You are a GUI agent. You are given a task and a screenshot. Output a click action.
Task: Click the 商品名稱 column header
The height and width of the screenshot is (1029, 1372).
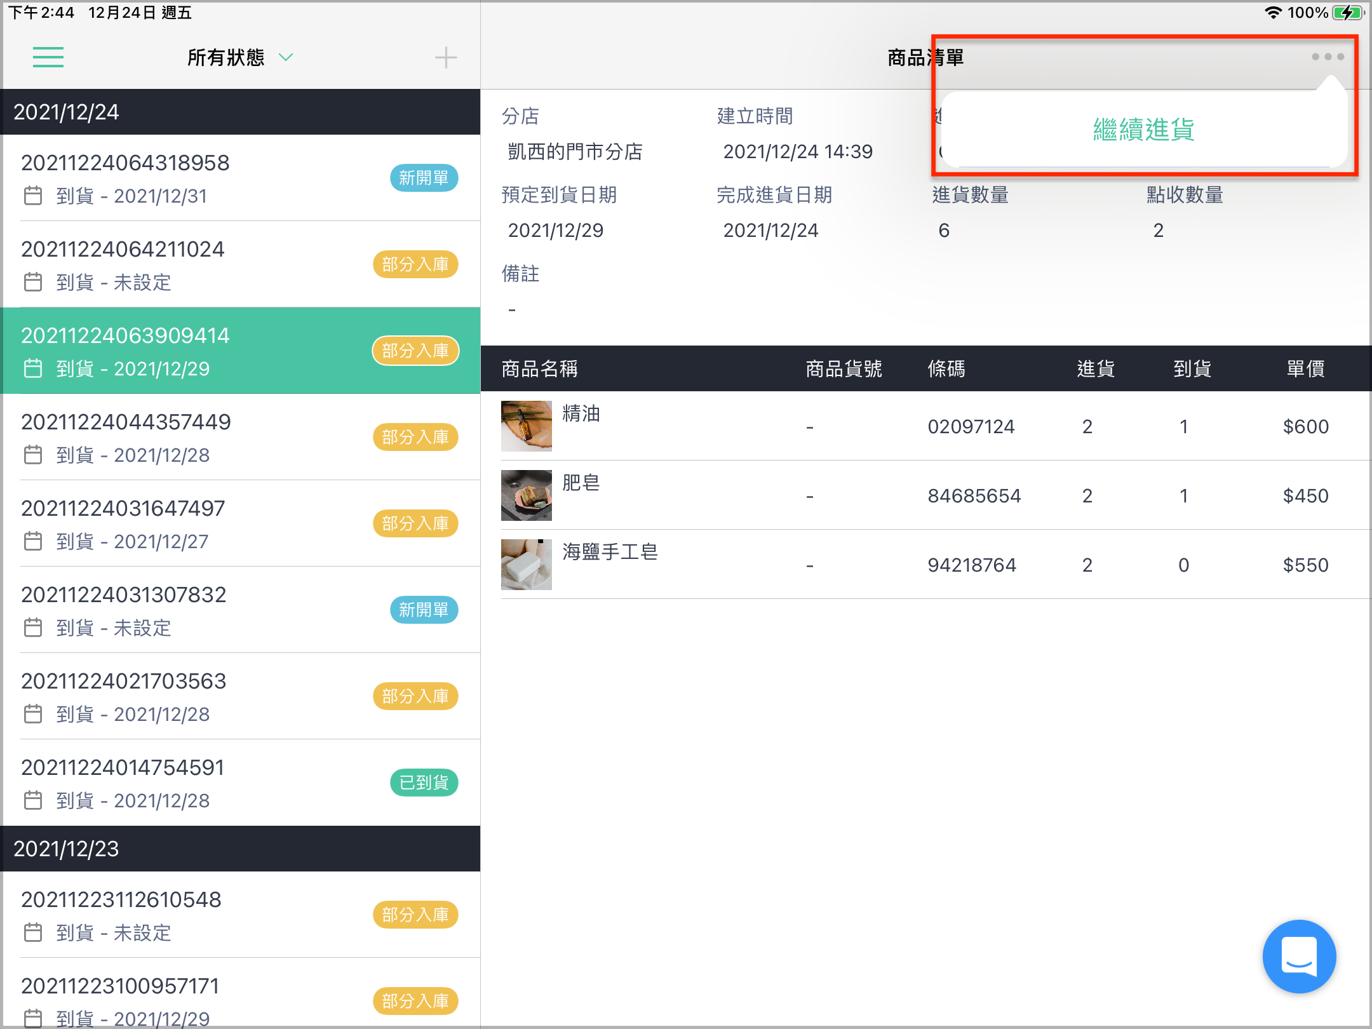click(540, 368)
